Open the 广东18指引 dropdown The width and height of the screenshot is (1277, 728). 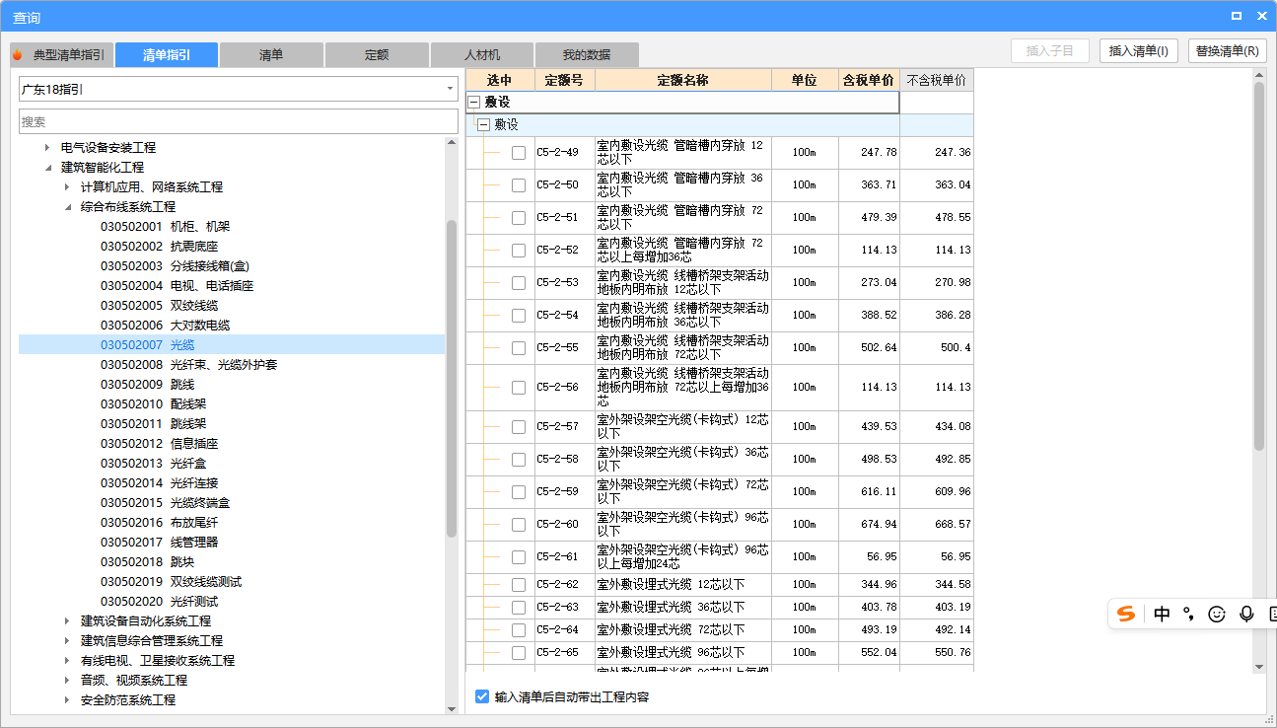tap(449, 89)
